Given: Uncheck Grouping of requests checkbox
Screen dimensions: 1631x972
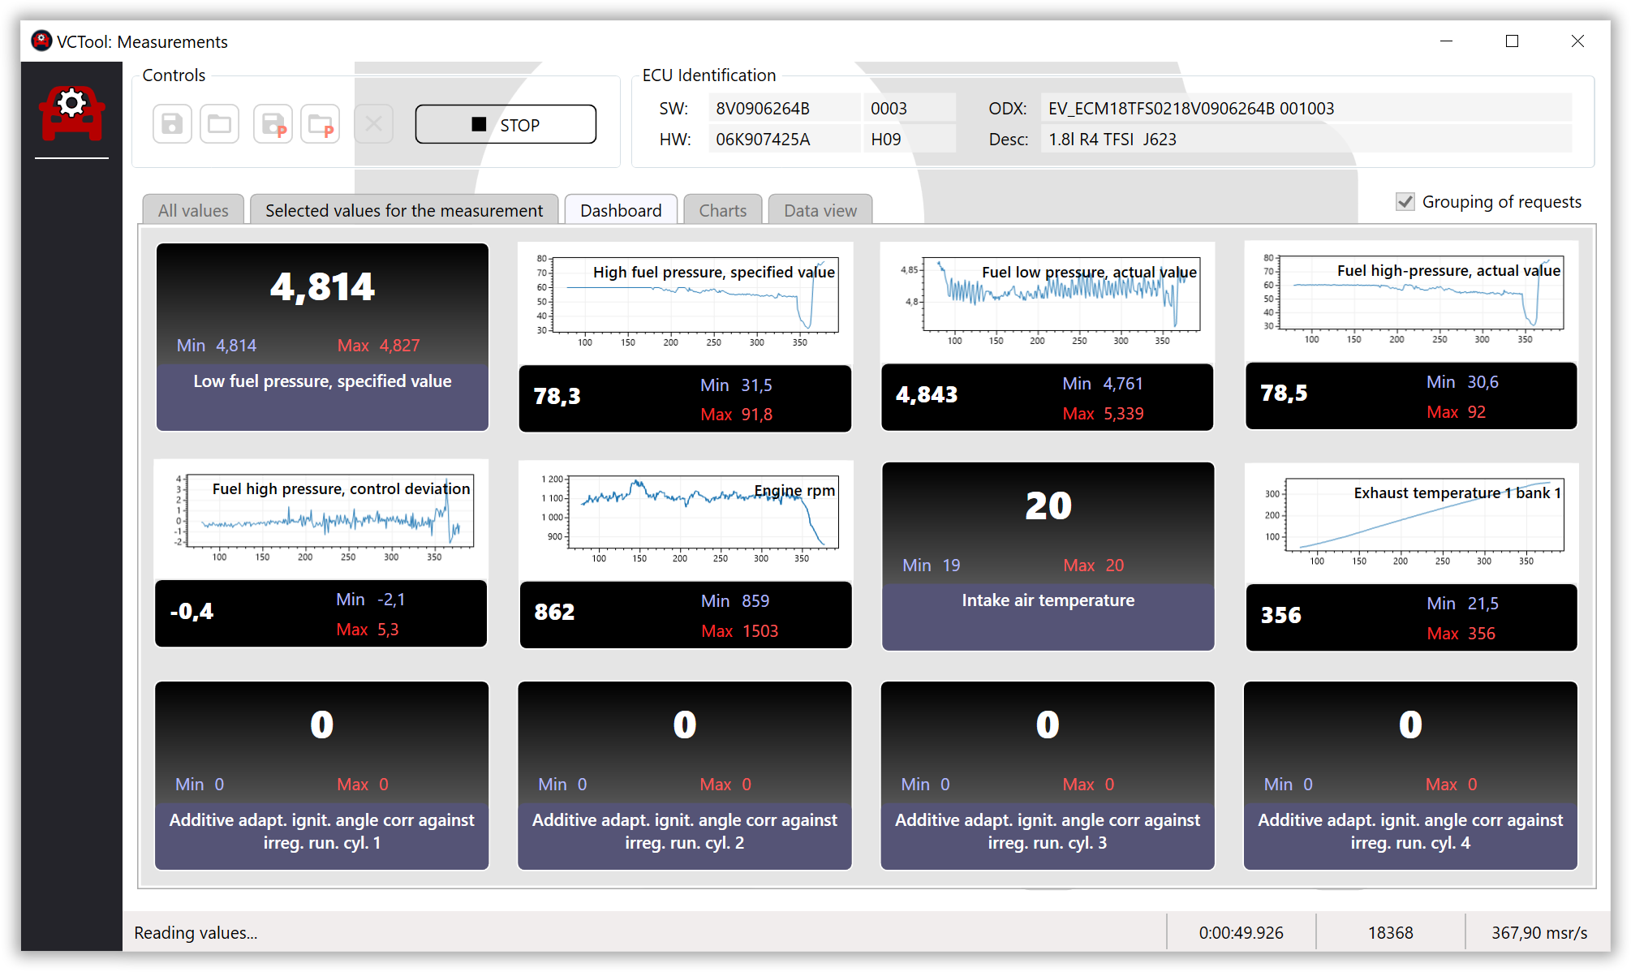Looking at the screenshot, I should tap(1405, 201).
